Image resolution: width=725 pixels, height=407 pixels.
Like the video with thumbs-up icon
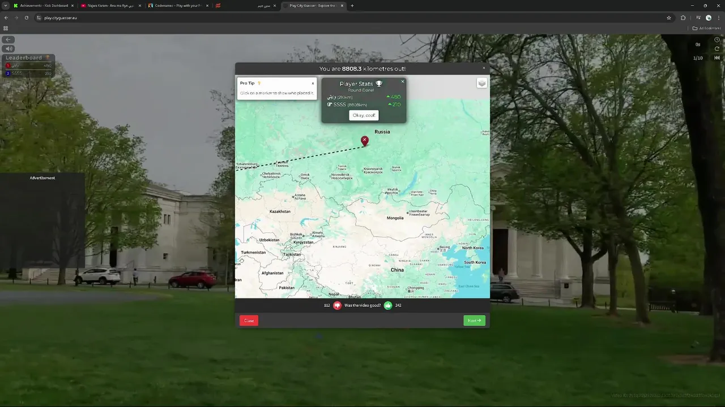coord(388,305)
